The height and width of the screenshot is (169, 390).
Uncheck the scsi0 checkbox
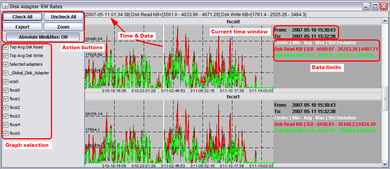pyautogui.click(x=6, y=81)
